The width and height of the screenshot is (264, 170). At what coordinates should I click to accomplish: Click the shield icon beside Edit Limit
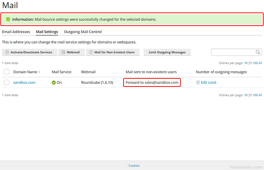[x=198, y=82]
